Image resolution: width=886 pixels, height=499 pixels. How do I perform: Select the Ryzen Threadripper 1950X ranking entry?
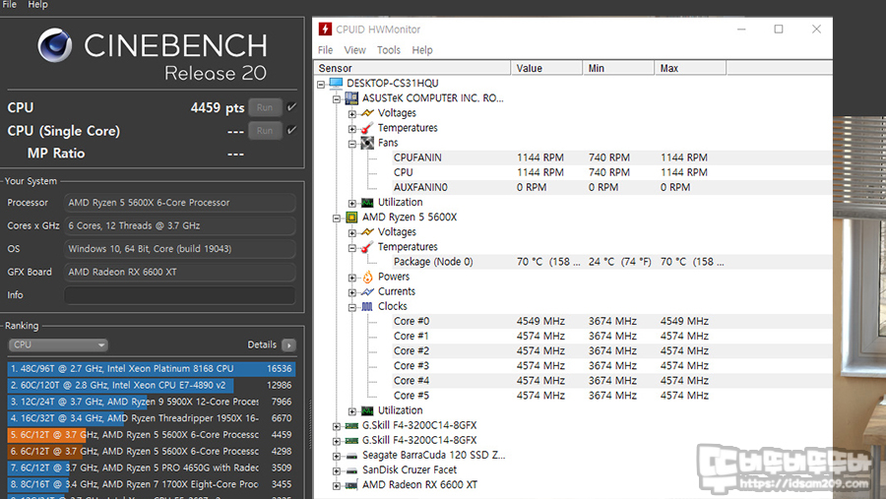click(x=152, y=418)
